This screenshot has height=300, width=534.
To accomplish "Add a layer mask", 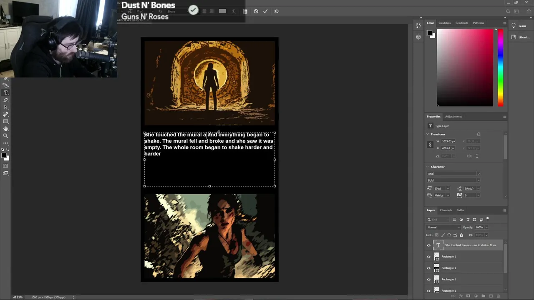I will (468, 296).
